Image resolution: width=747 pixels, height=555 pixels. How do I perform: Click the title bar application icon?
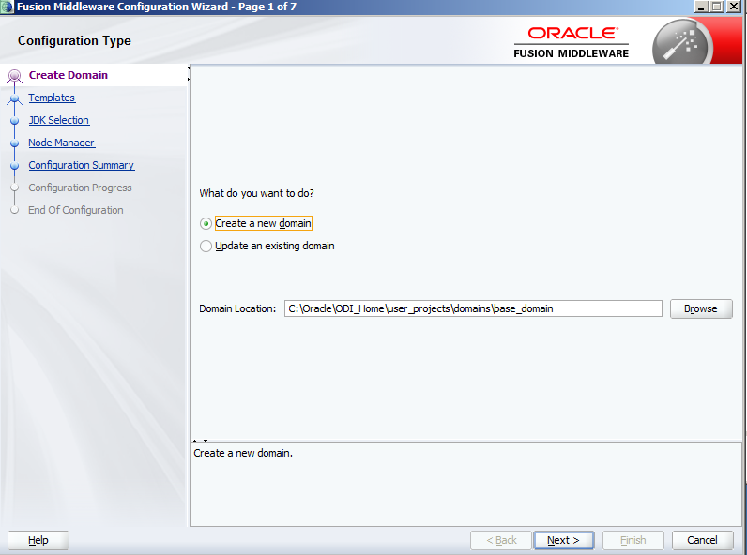(x=8, y=6)
